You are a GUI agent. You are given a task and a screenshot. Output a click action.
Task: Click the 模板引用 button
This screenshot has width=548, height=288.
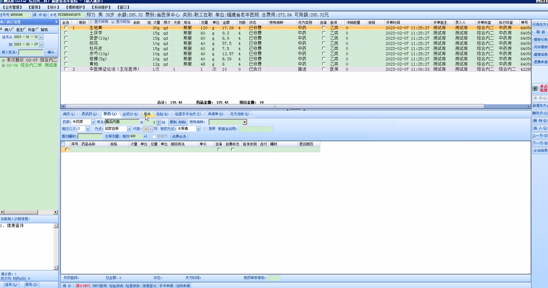[540, 40]
